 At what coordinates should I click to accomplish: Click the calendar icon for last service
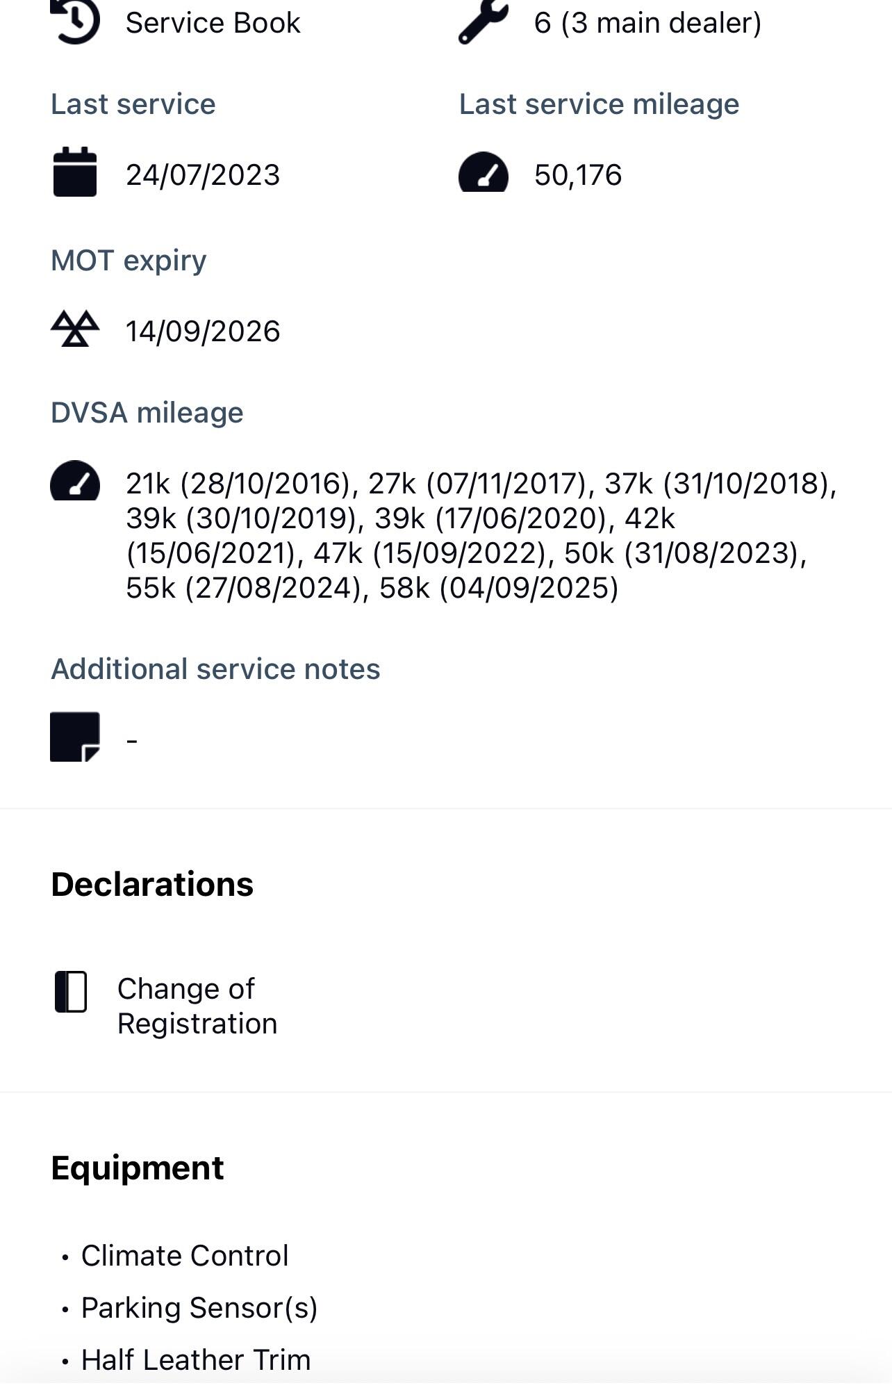pyautogui.click(x=75, y=172)
